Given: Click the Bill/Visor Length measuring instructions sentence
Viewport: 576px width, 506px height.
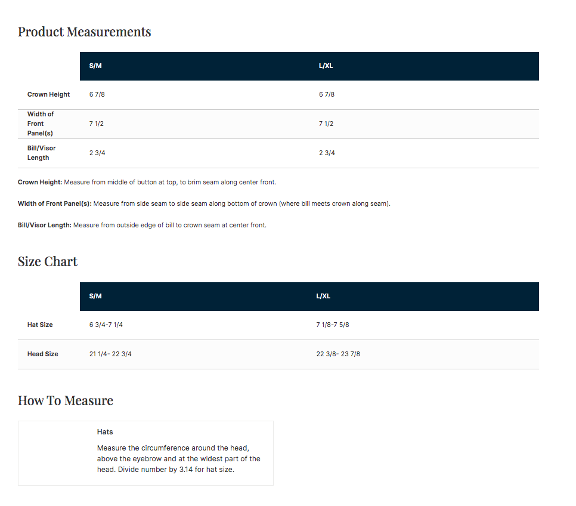Looking at the screenshot, I should coord(142,225).
